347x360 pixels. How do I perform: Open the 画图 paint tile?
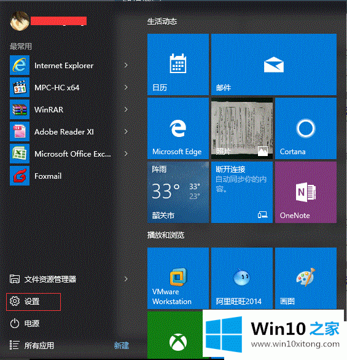[306, 278]
